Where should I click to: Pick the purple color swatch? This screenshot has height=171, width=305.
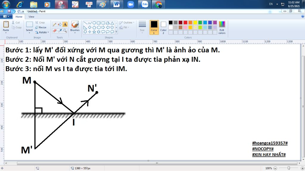point(215,23)
